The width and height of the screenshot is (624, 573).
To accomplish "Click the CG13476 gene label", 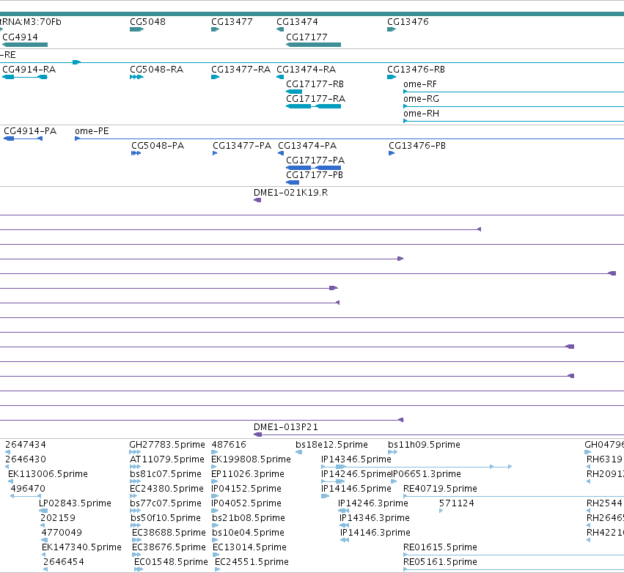I will point(408,22).
